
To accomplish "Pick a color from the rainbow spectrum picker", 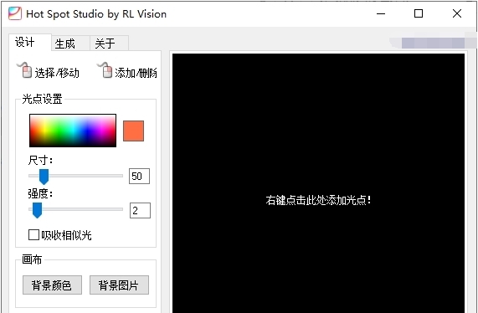I will pos(73,131).
